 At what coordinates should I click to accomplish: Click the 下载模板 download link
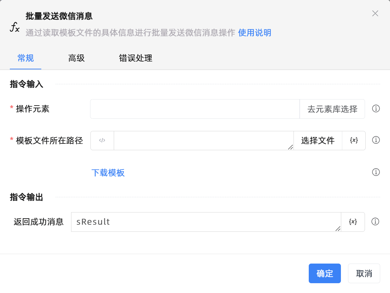point(108,173)
